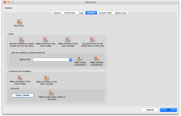Click inside the Master lists combo box
The image size is (181, 116).
click(50, 60)
